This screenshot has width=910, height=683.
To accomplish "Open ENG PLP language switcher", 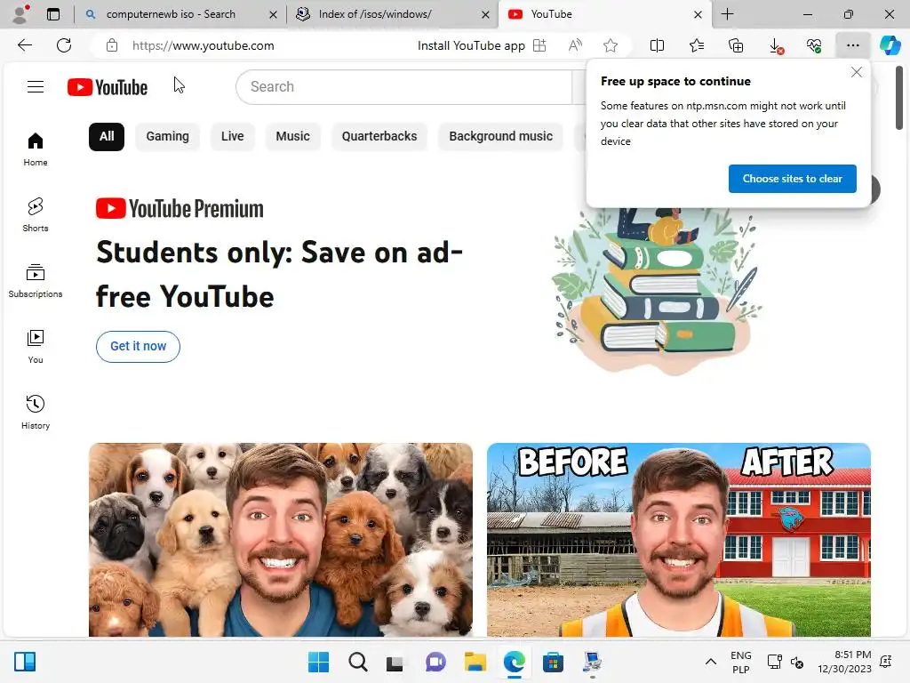I will (x=740, y=662).
